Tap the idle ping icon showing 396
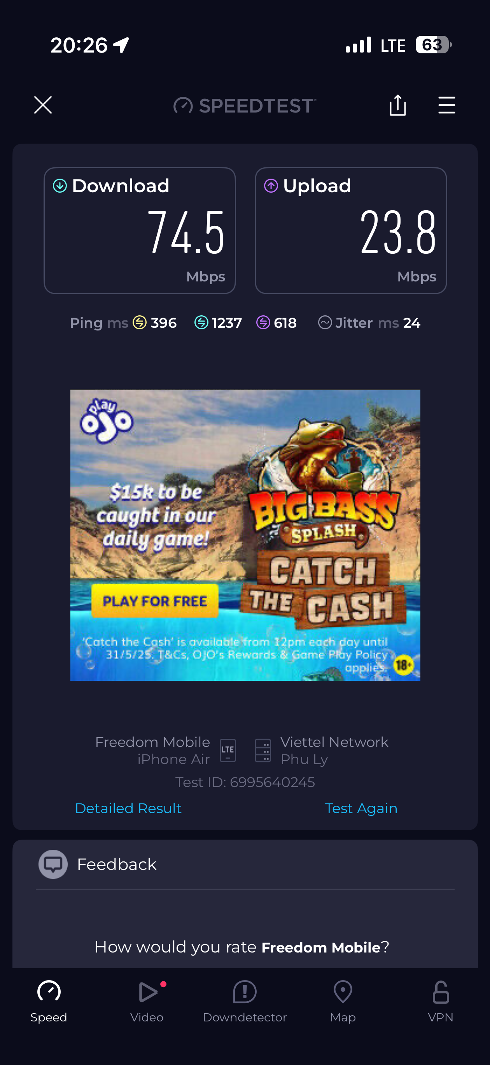 (x=140, y=322)
